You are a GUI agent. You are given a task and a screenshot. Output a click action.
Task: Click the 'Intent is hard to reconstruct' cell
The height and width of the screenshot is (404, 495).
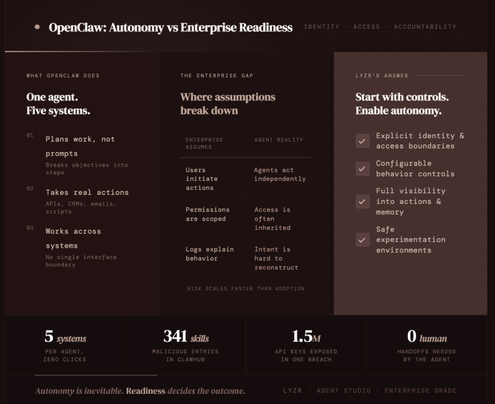276,259
